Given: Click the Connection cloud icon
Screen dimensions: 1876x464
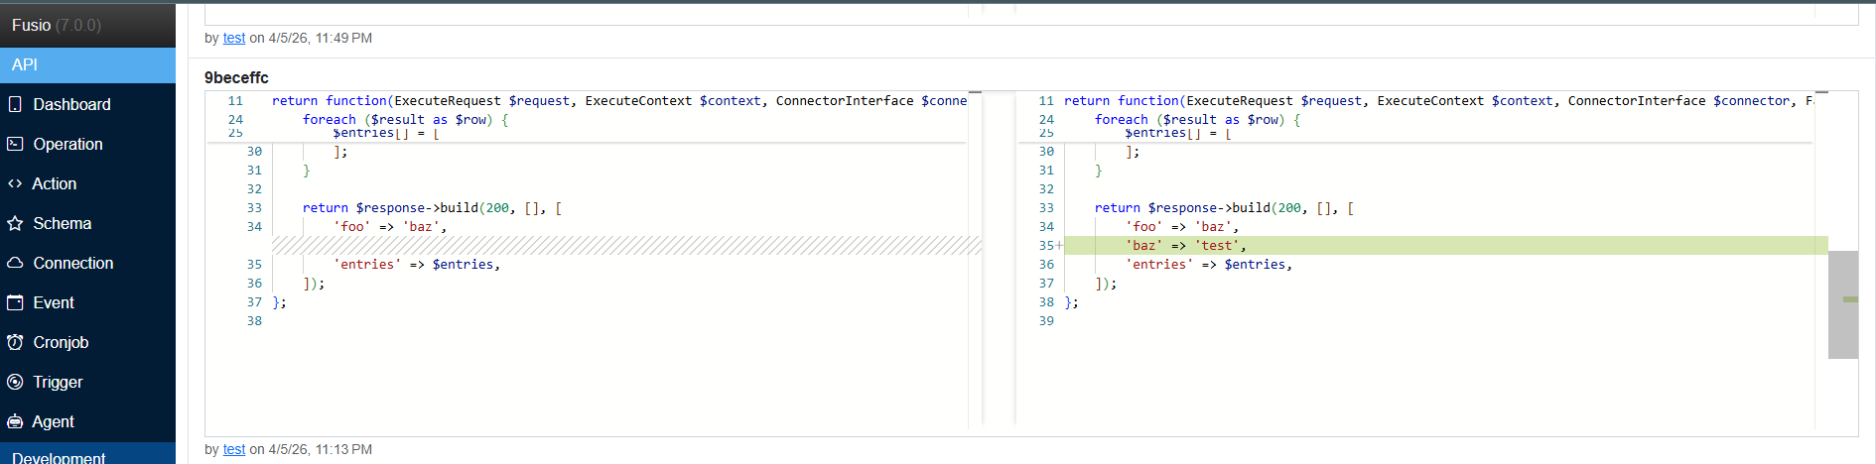Looking at the screenshot, I should (15, 263).
